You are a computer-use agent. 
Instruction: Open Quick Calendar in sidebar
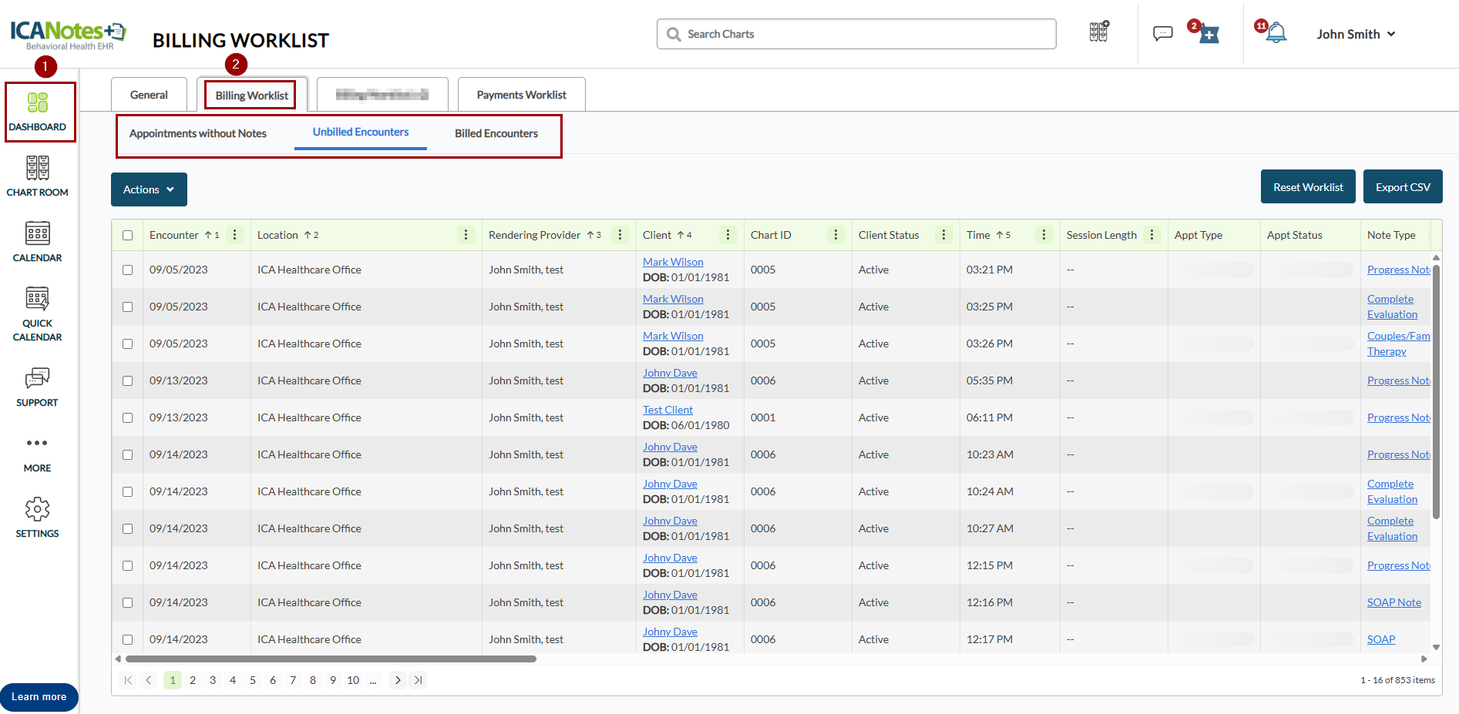click(x=37, y=300)
